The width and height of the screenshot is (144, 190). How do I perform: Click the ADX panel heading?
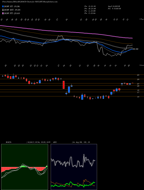tap(55, 142)
